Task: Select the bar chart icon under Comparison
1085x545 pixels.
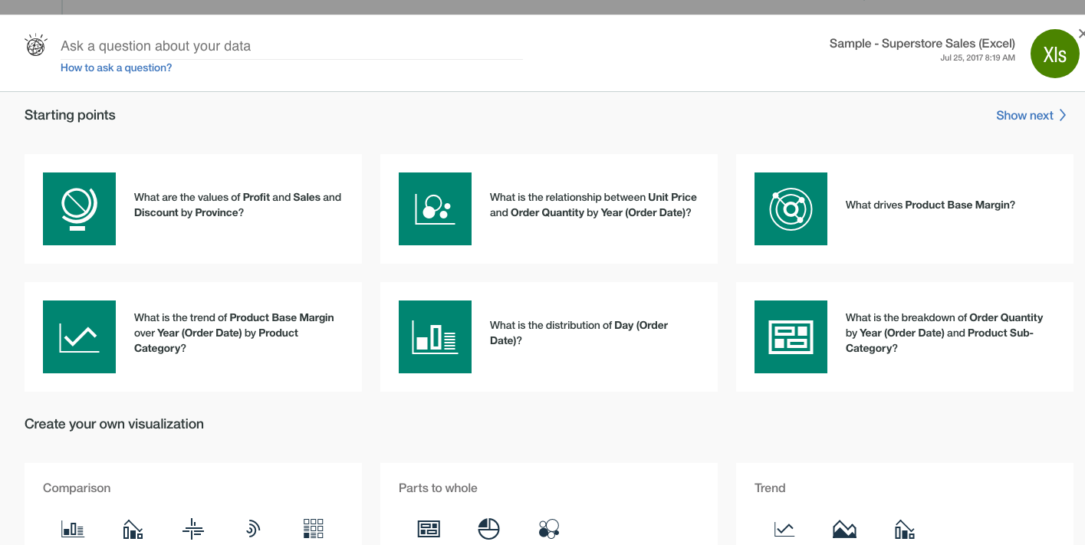Action: coord(73,529)
